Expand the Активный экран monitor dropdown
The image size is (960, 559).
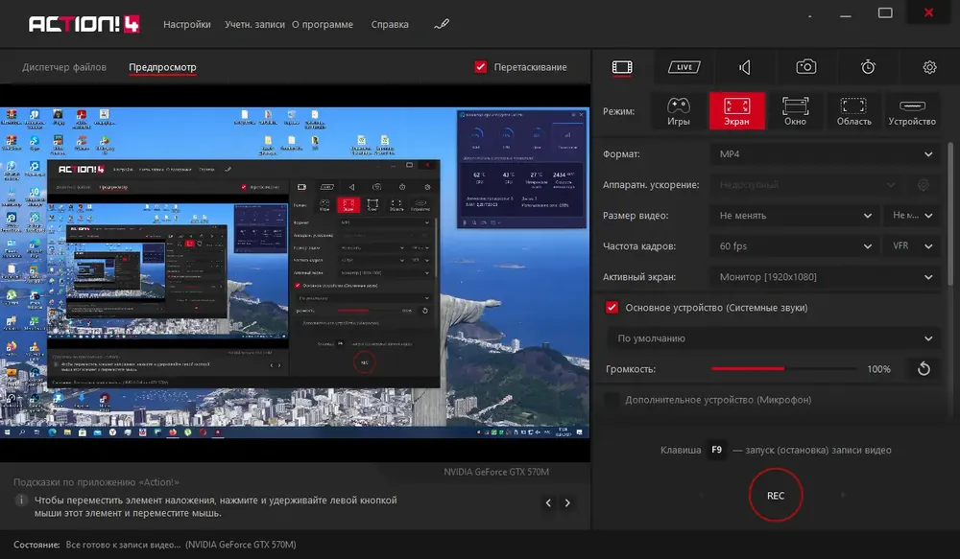click(x=826, y=276)
